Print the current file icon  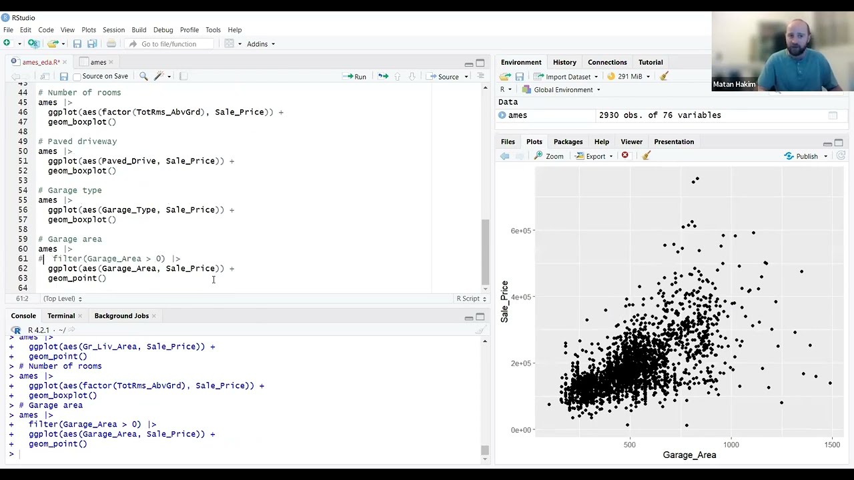click(x=111, y=43)
